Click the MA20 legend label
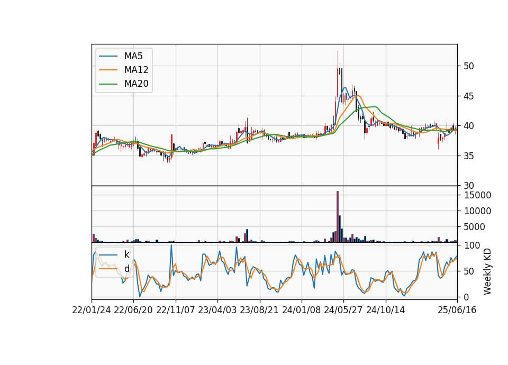This screenshot has width=508, height=365. [x=136, y=84]
